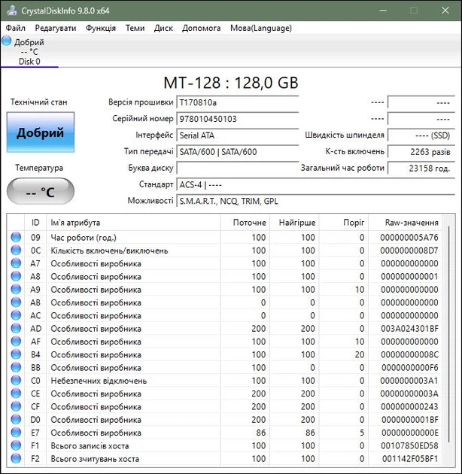Select row Всього записів хоста
The image size is (462, 474).
(x=225, y=445)
